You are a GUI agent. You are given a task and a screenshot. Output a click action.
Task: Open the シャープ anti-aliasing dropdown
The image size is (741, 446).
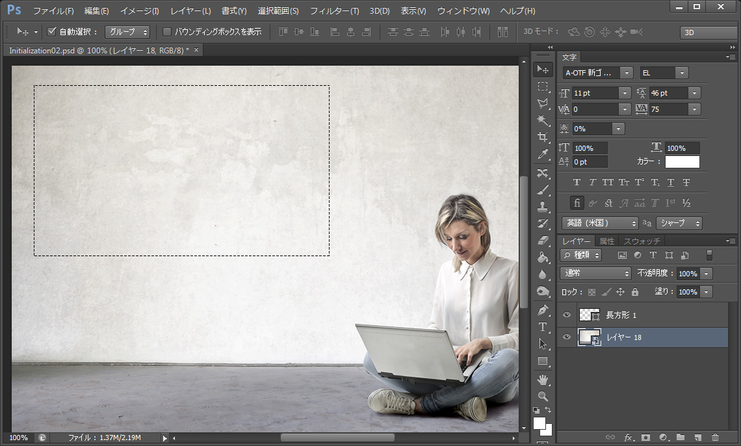click(679, 223)
